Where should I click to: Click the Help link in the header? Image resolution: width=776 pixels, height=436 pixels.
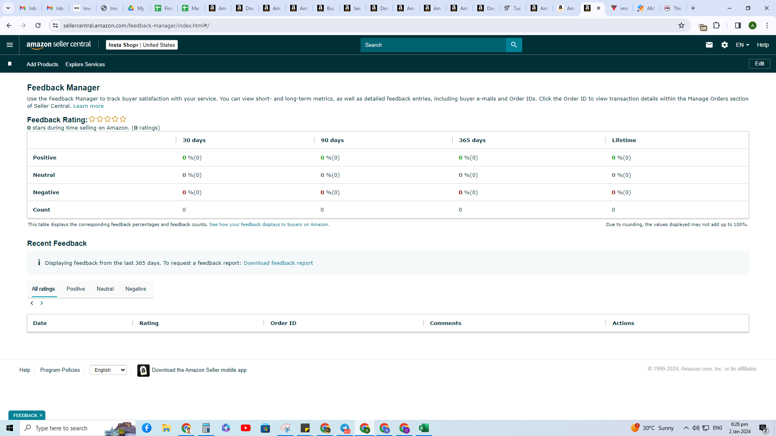coord(763,45)
